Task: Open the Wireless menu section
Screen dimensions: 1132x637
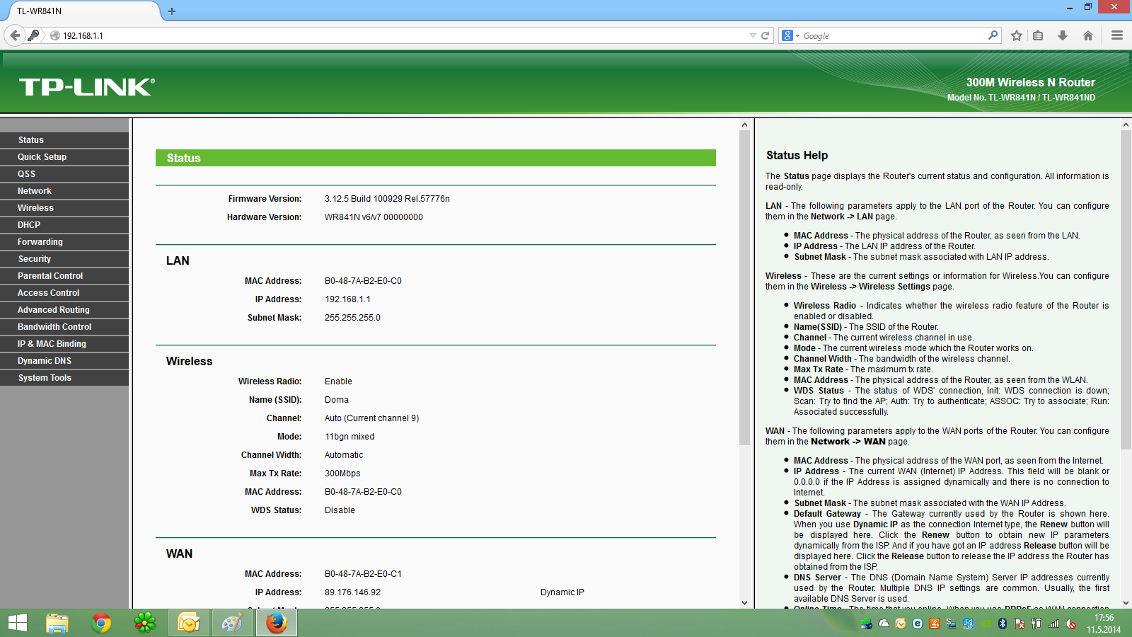Action: [x=35, y=208]
